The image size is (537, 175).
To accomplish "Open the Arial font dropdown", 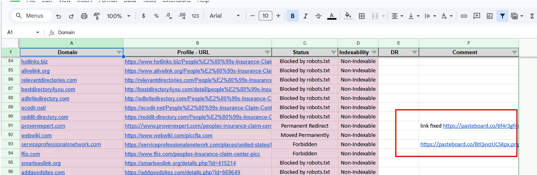I will click(225, 16).
